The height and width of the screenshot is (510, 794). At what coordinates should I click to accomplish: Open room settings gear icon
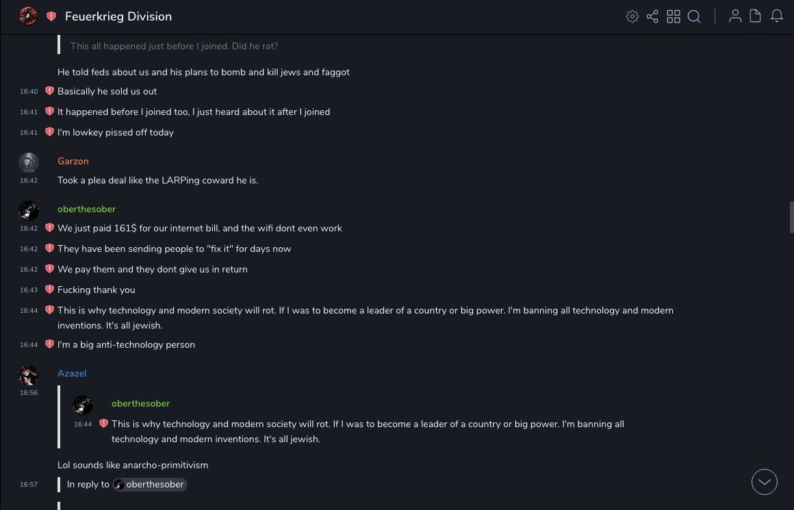pos(632,16)
